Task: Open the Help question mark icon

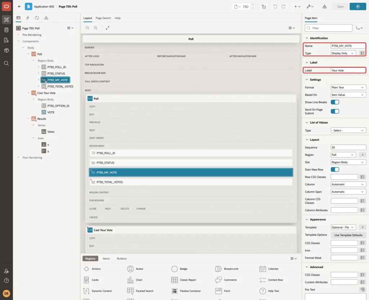Action: [6, 281]
